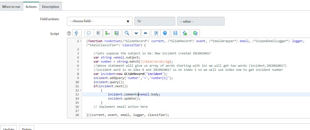The width and height of the screenshot is (310, 130).
Task: Click the GlideRecord('incident') line 8
Action: click(130, 74)
